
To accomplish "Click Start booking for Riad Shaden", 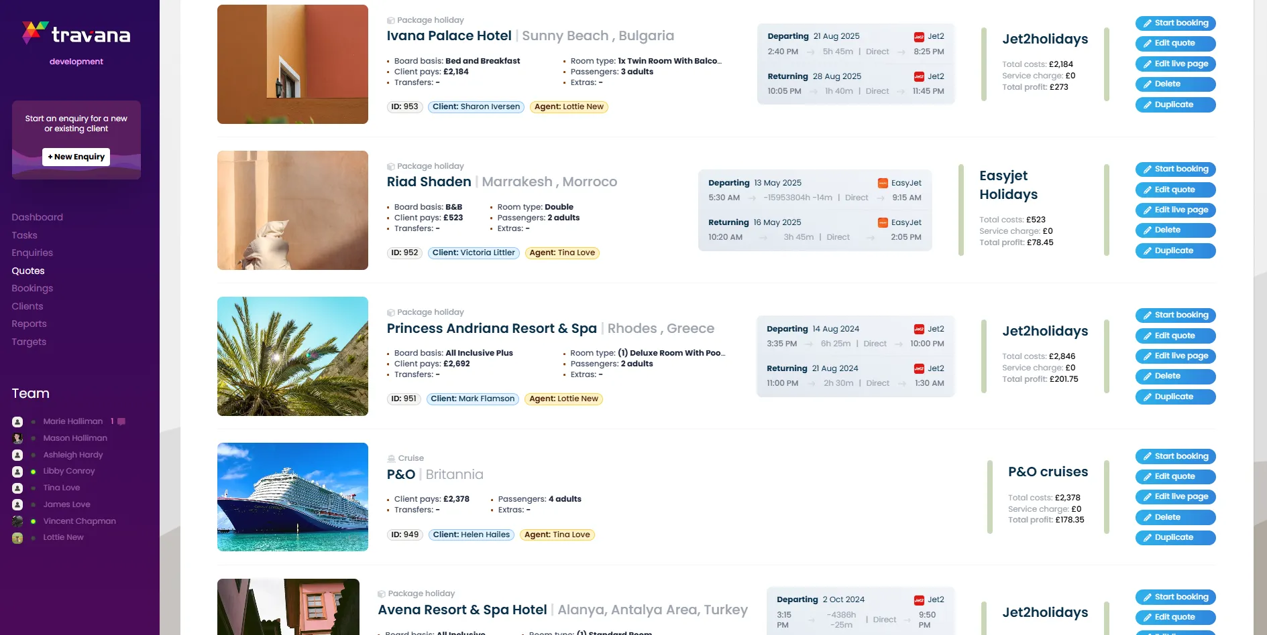I will pos(1175,169).
